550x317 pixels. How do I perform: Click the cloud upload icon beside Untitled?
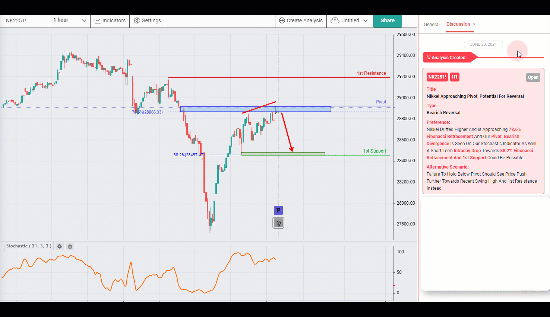pyautogui.click(x=335, y=20)
